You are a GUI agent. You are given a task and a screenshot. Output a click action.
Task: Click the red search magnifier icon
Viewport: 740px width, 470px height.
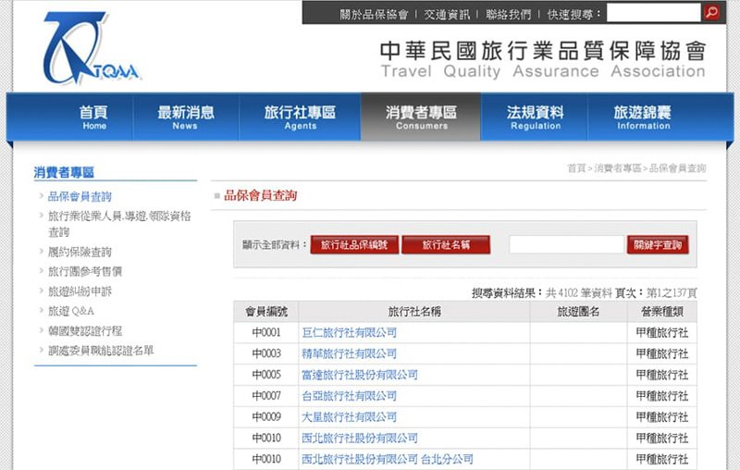click(711, 13)
